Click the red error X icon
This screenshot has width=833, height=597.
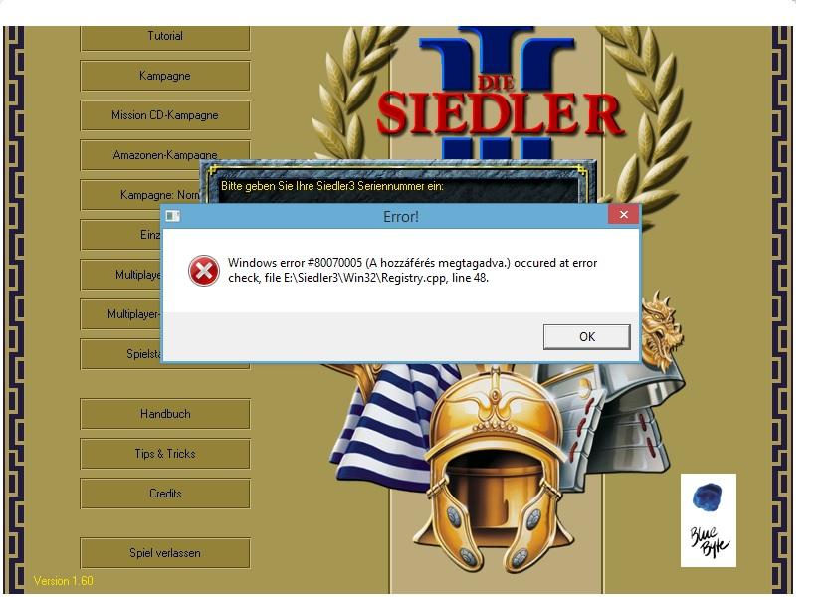click(x=203, y=271)
